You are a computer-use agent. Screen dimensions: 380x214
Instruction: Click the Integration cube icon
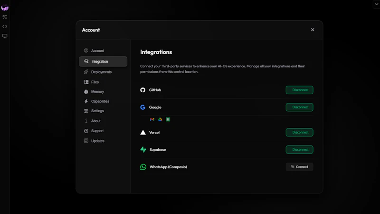click(86, 61)
